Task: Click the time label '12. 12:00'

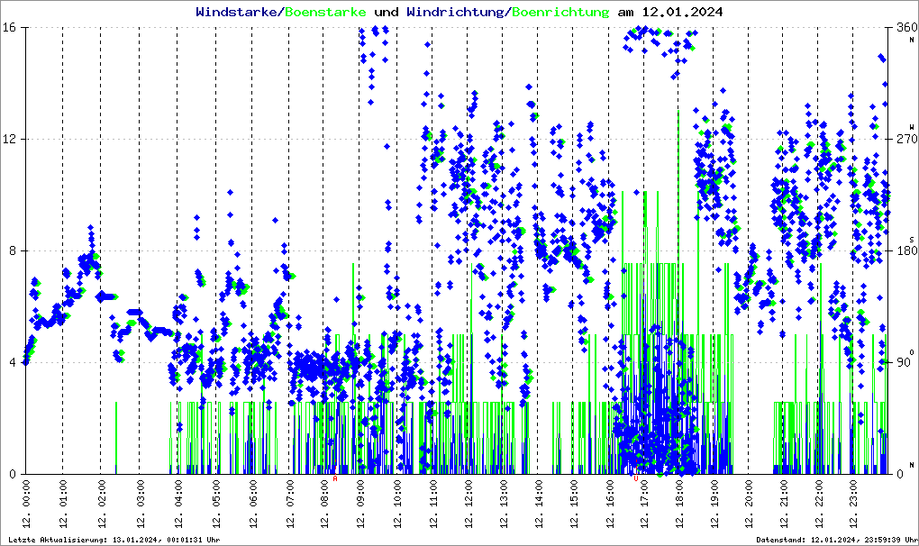Action: [x=469, y=504]
